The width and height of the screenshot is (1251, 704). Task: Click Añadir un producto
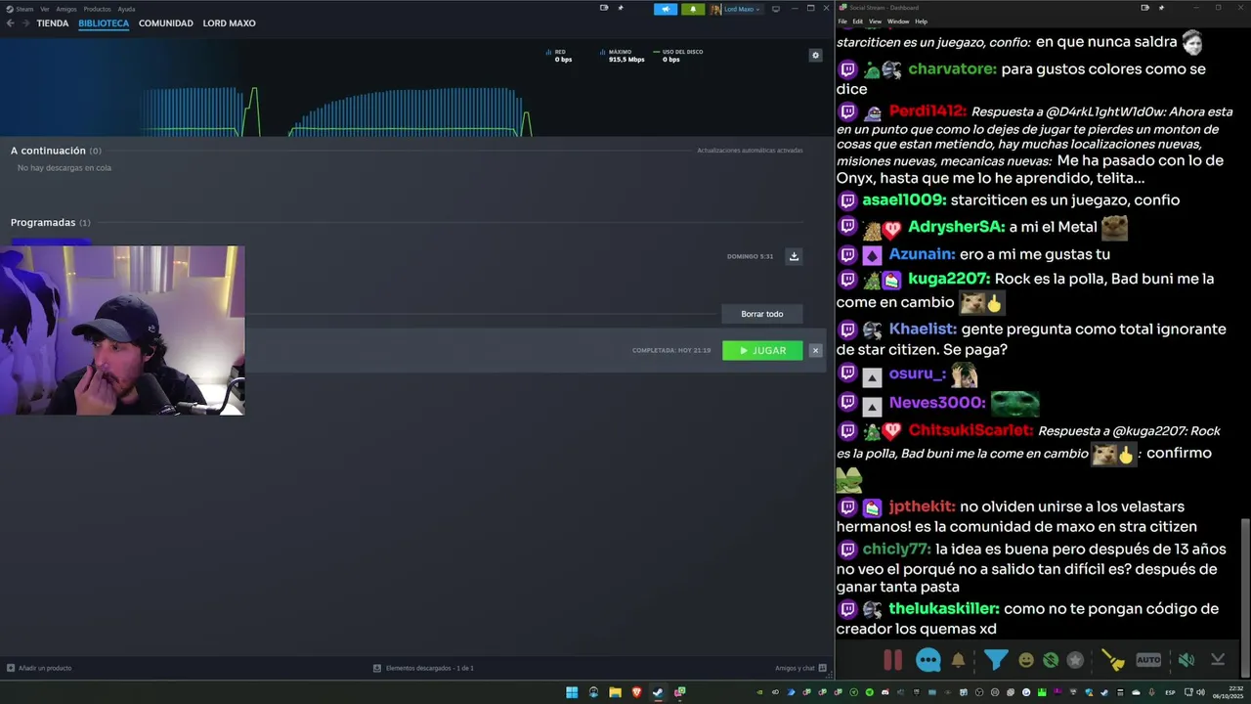(x=39, y=668)
